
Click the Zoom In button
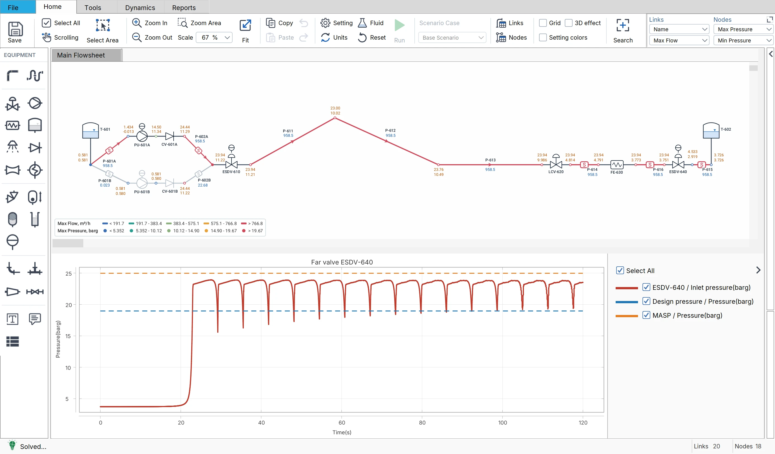tap(150, 23)
